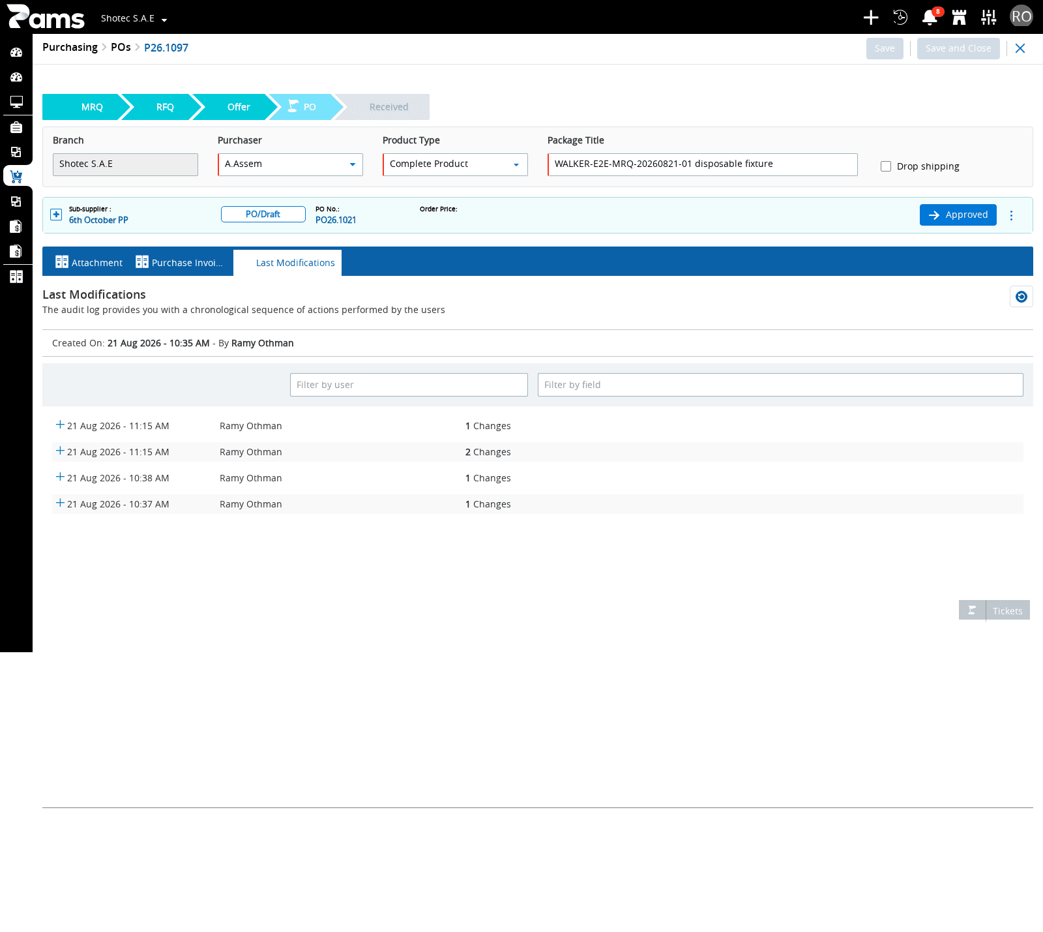This screenshot has height=932, width=1043.
Task: Click the PO/Draft status button
Action: click(x=263, y=214)
